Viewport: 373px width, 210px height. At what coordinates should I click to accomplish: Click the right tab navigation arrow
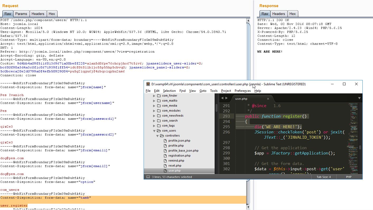(x=226, y=98)
